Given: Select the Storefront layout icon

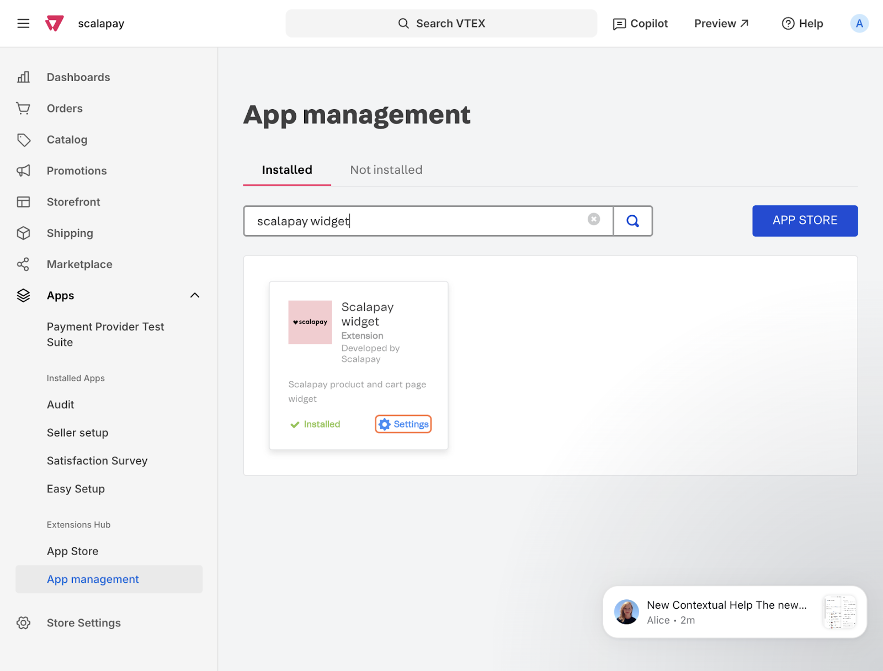Looking at the screenshot, I should coord(23,202).
